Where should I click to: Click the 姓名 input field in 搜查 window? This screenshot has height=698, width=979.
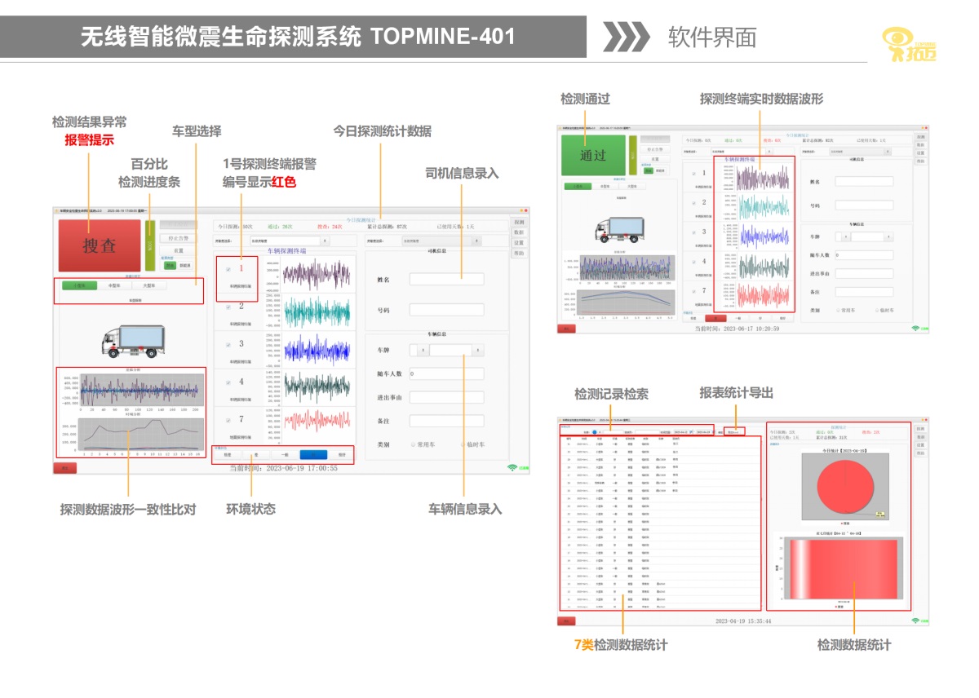coord(446,279)
